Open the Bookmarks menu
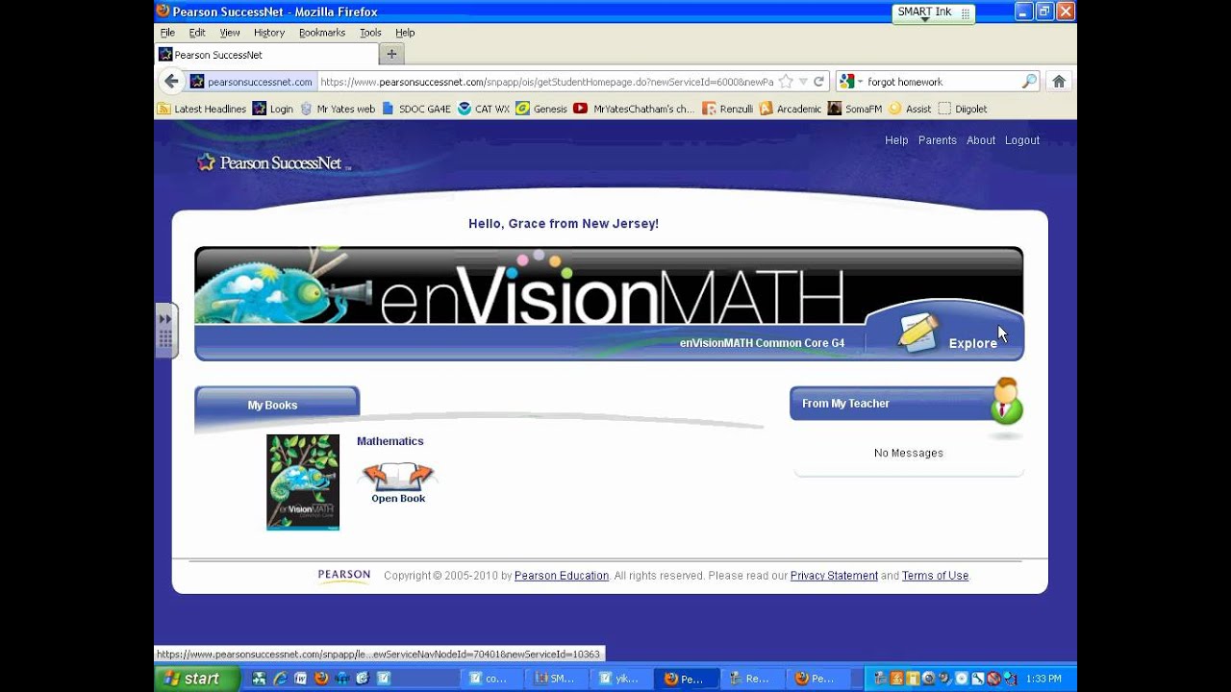Screen dimensions: 1231x692 (322, 33)
